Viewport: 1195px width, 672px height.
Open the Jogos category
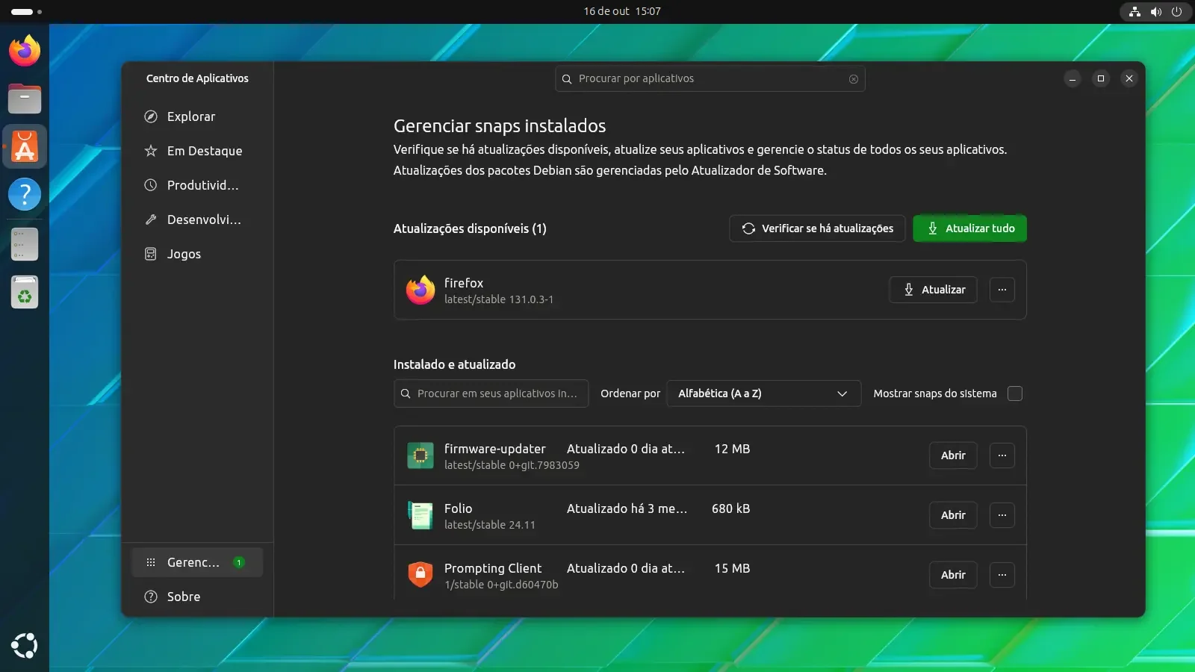click(197, 254)
